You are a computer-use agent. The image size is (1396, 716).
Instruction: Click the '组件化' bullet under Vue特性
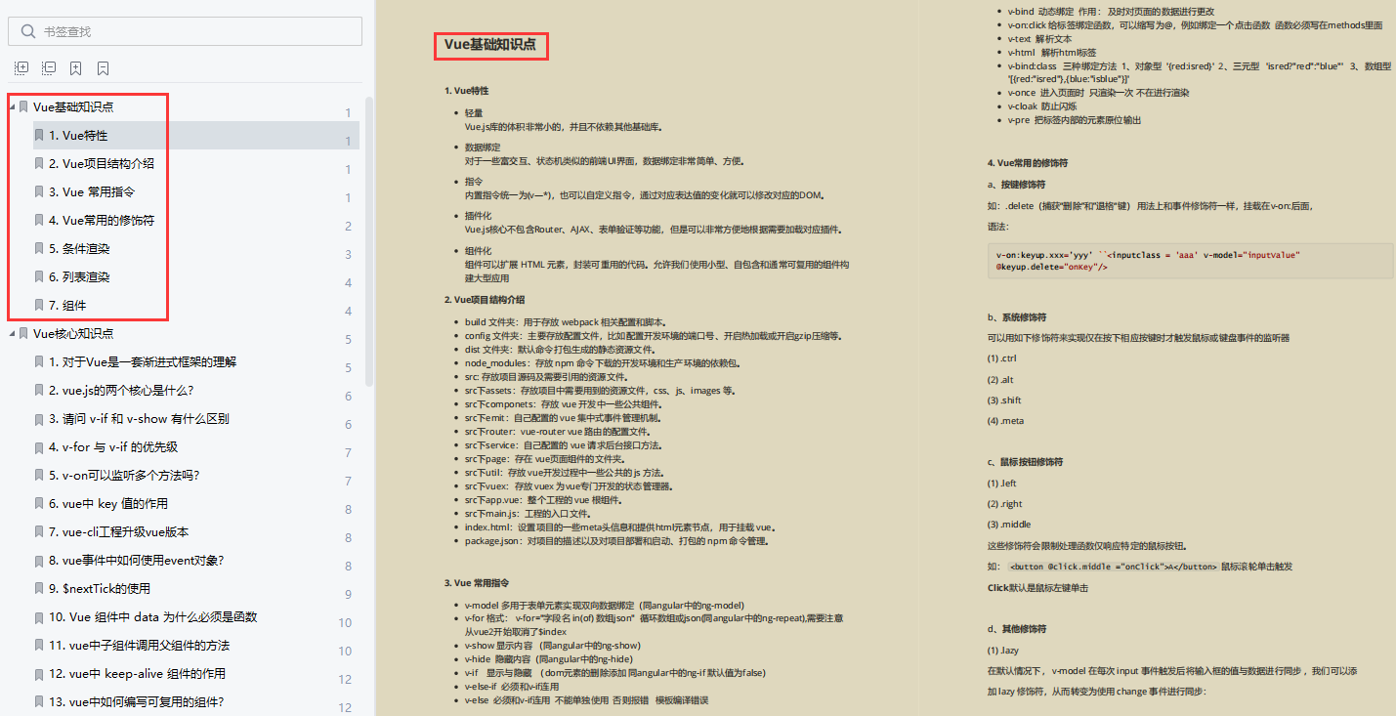pyautogui.click(x=478, y=251)
